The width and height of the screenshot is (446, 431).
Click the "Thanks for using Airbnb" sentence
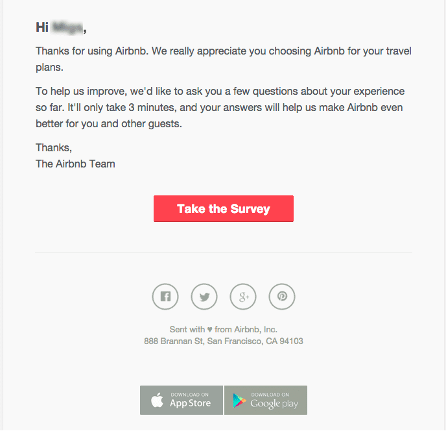pos(118,51)
